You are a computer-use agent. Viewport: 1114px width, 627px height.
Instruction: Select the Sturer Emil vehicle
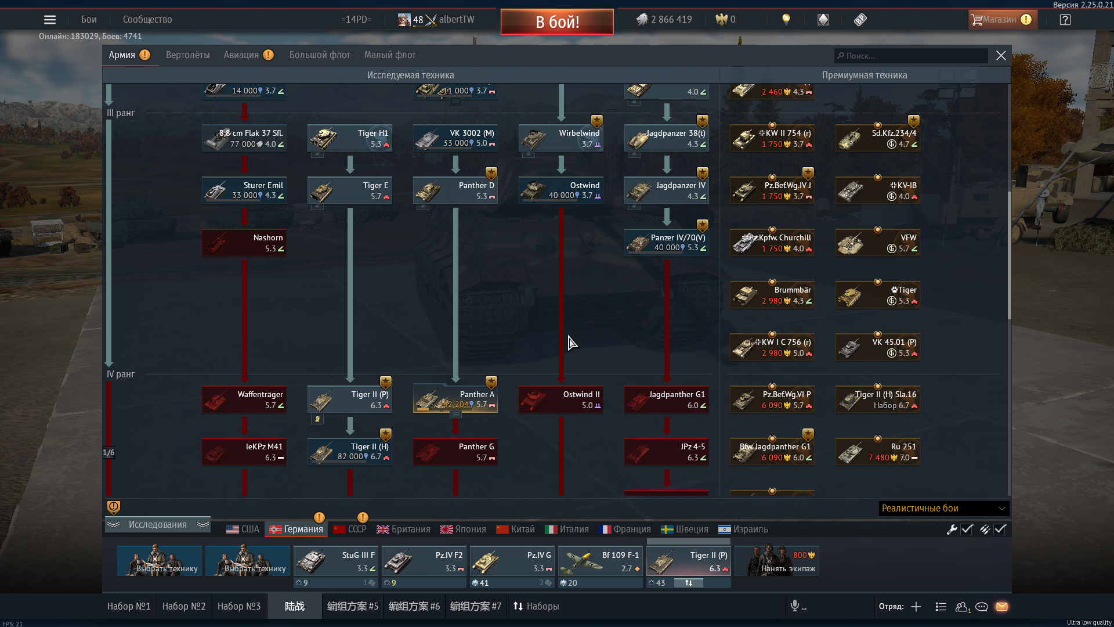(244, 190)
